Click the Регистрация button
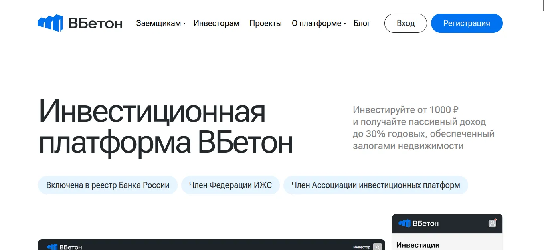Viewport: 544px width, 250px height. coord(467,23)
